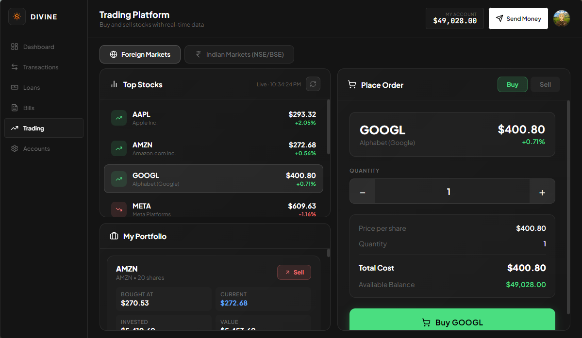Select the AAPL stock row
Viewport: 582px width, 338px height.
(214, 118)
